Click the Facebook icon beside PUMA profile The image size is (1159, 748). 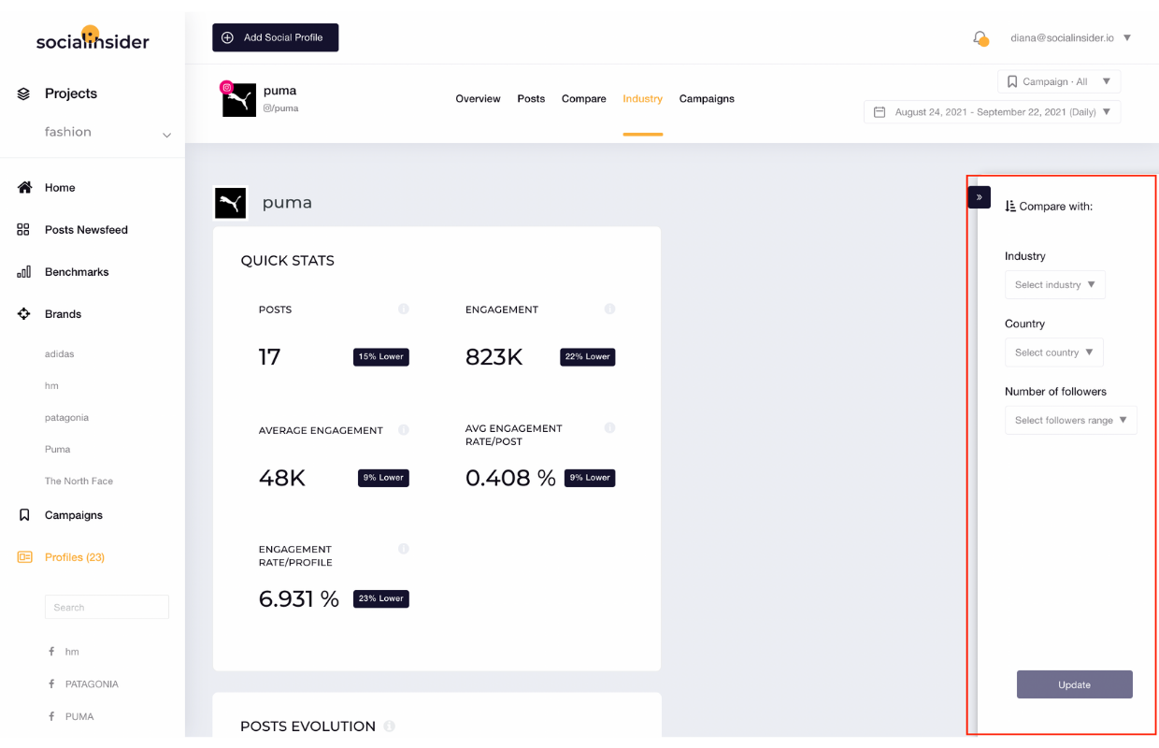coord(51,717)
